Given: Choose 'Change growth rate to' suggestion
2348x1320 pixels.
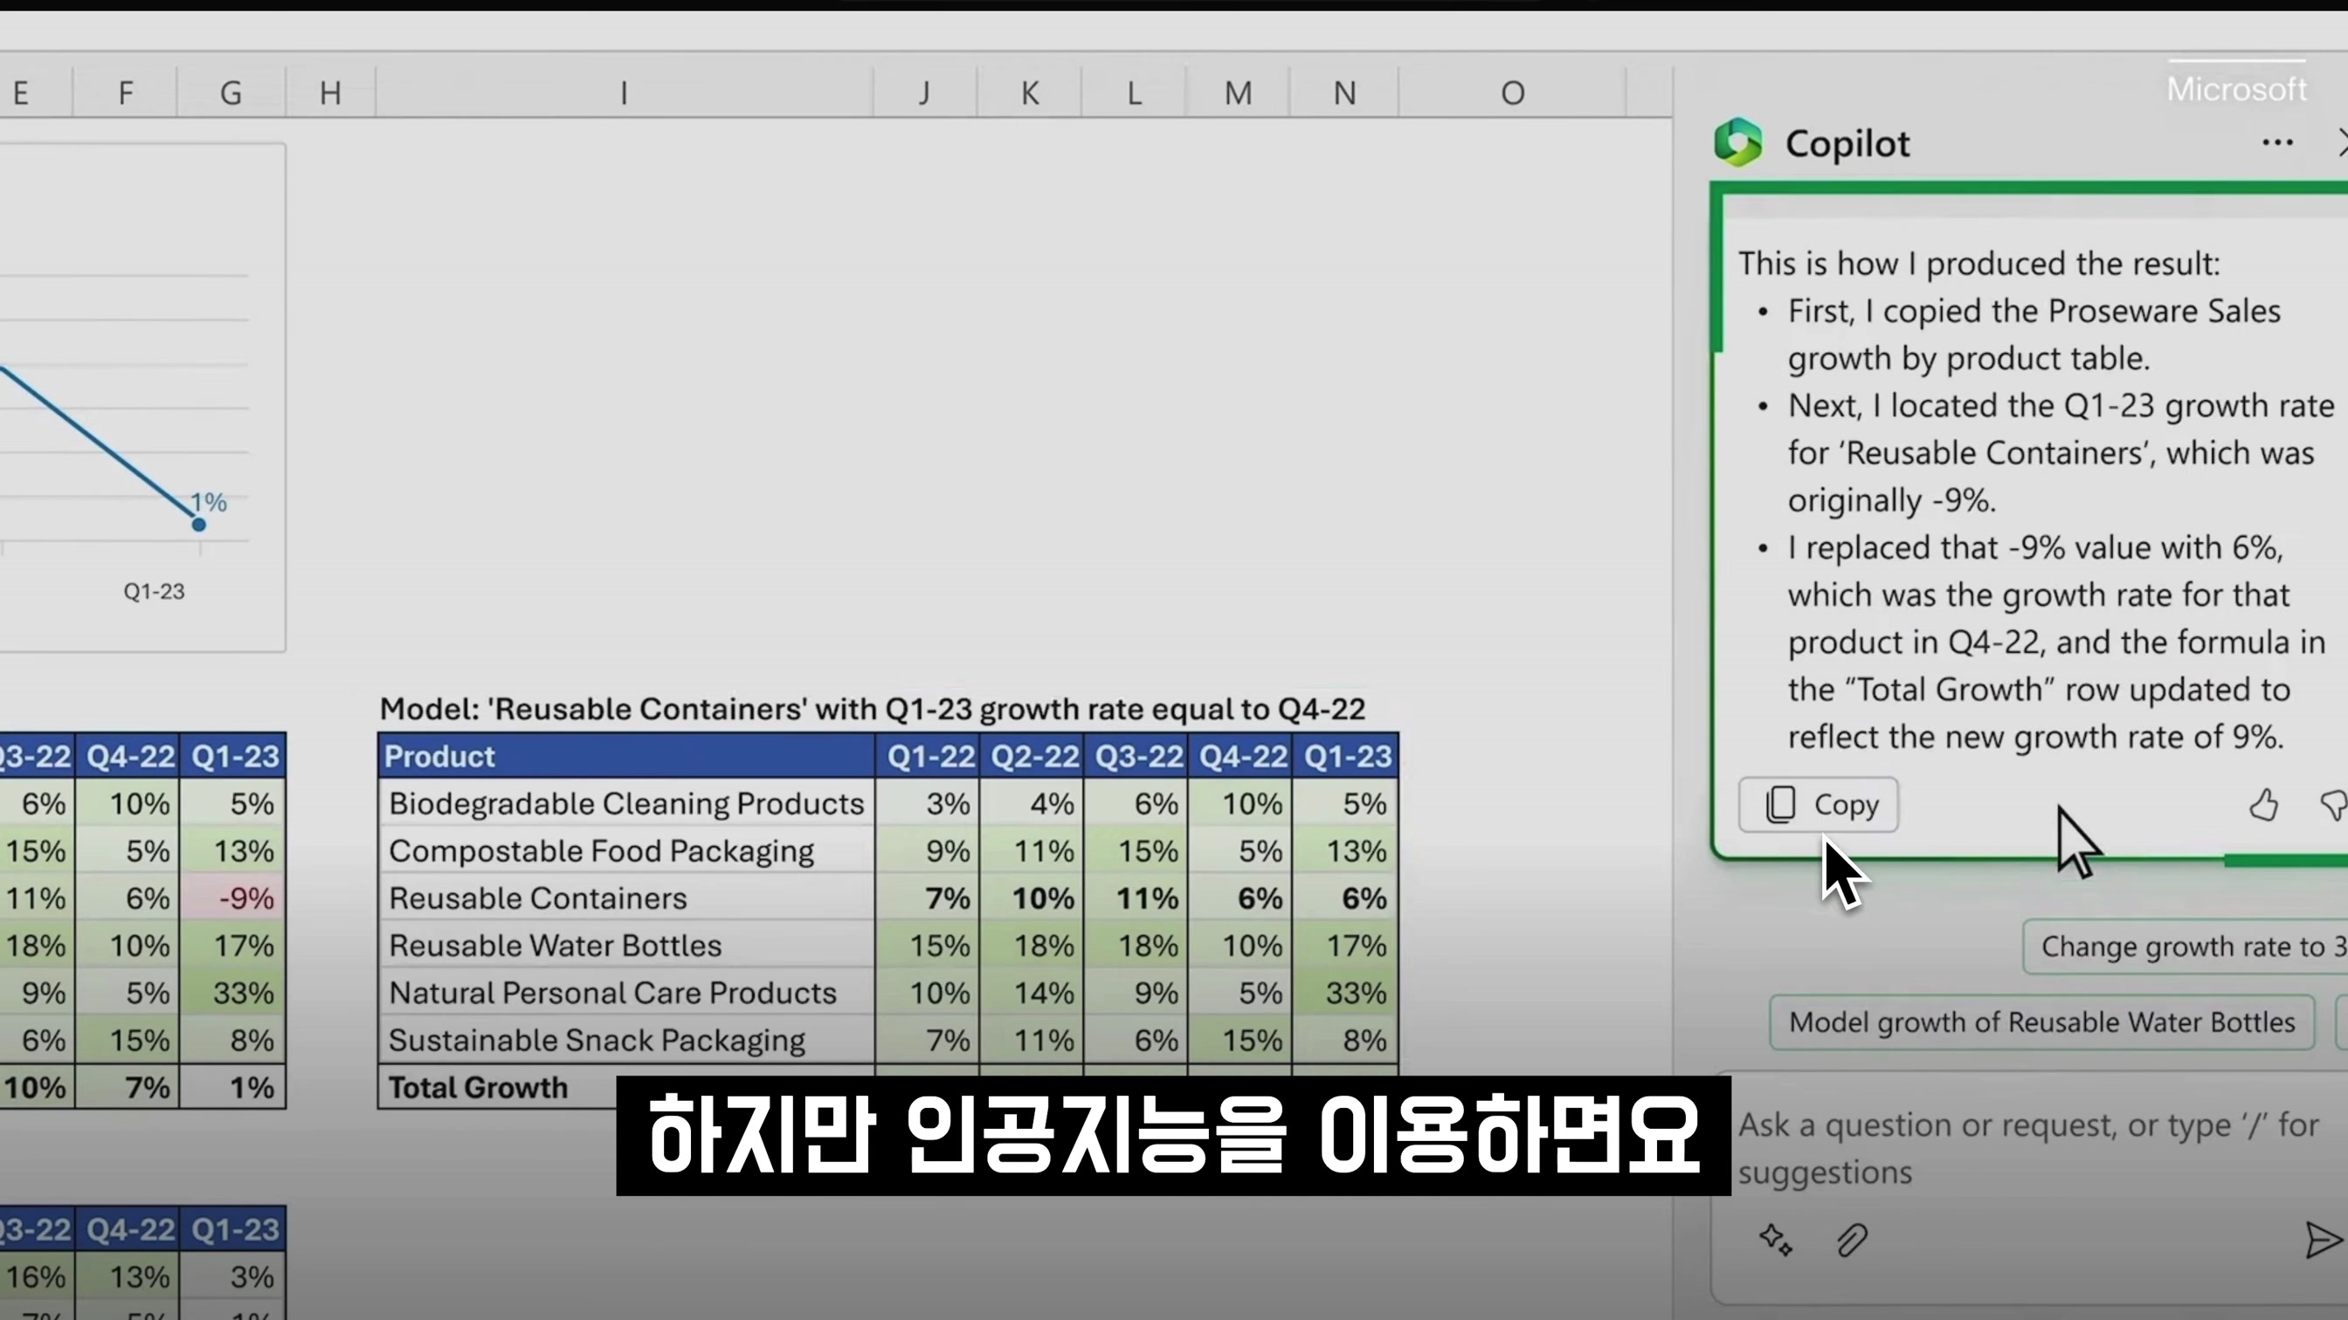Looking at the screenshot, I should [x=2186, y=946].
